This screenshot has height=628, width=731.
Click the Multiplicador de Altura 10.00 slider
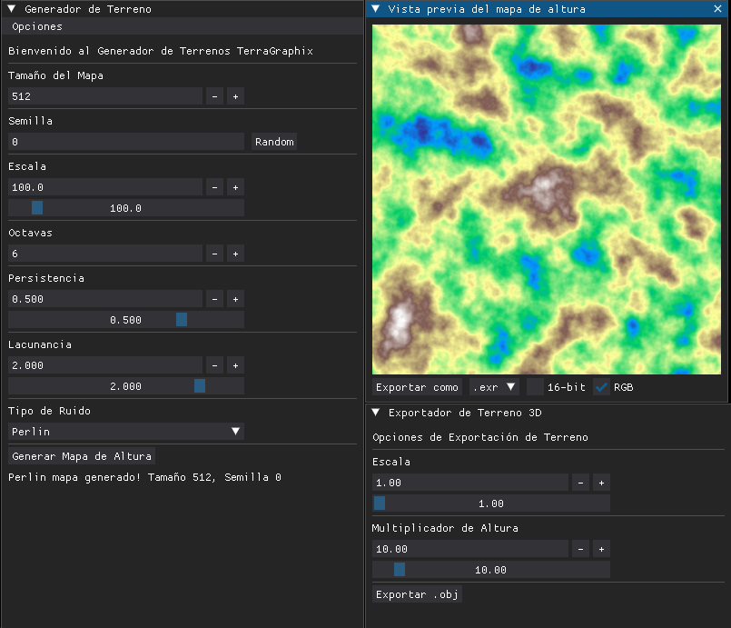491,570
